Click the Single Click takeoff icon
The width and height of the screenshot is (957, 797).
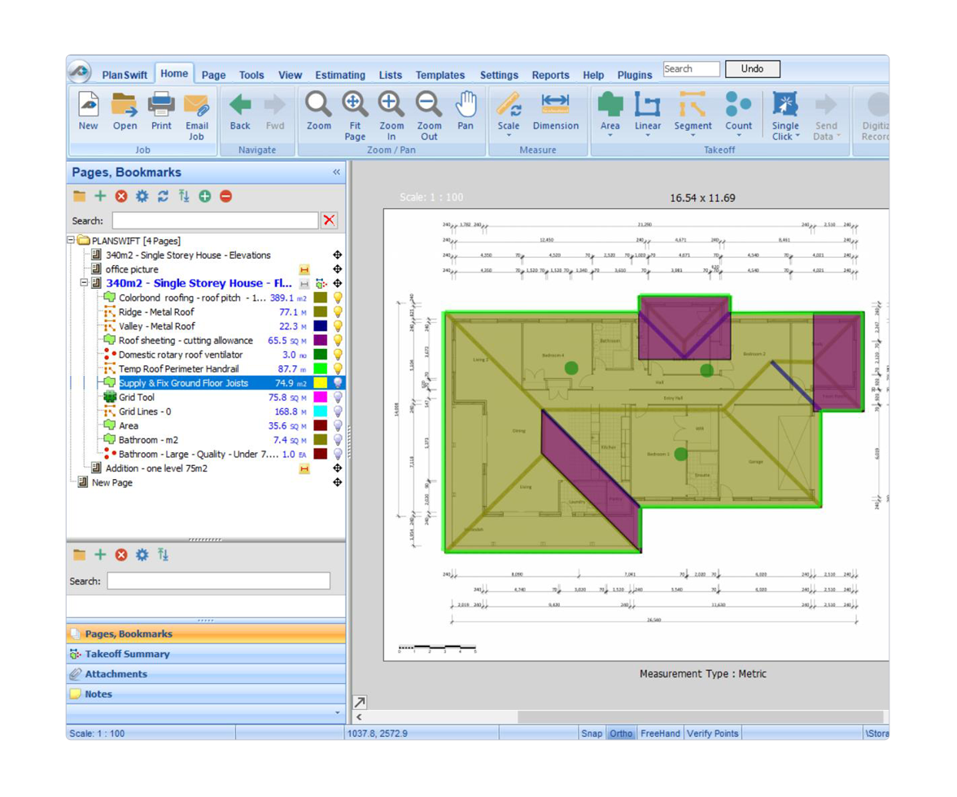[x=784, y=104]
